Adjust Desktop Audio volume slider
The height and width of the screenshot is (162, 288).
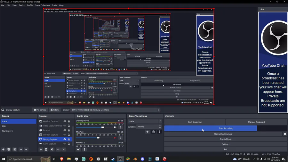pos(103,127)
